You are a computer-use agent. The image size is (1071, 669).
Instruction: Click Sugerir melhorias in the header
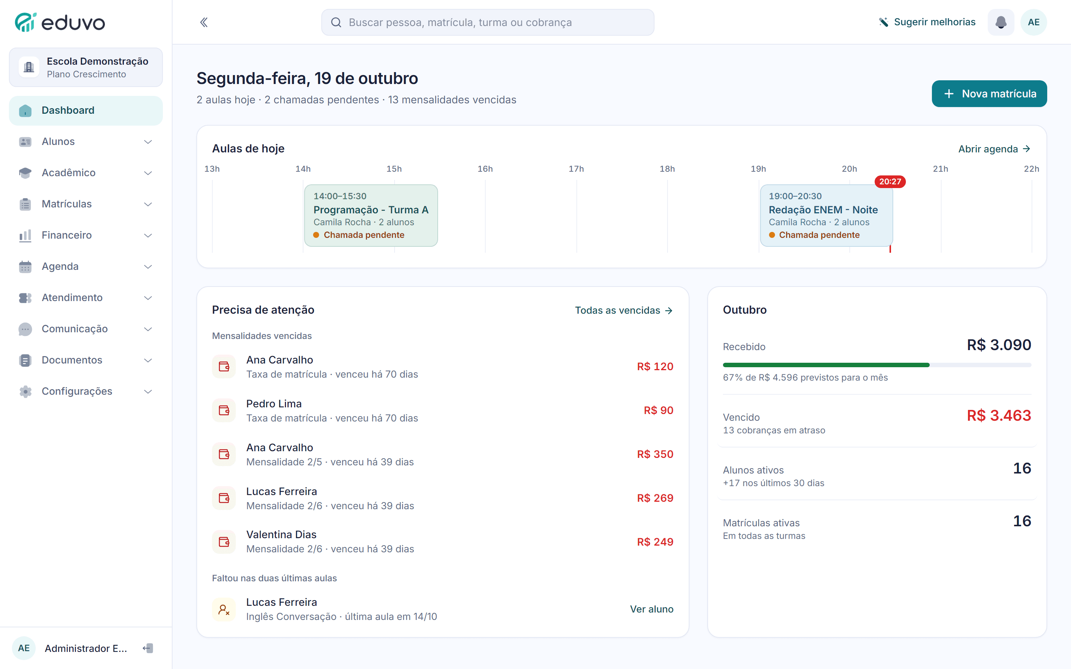tap(927, 22)
